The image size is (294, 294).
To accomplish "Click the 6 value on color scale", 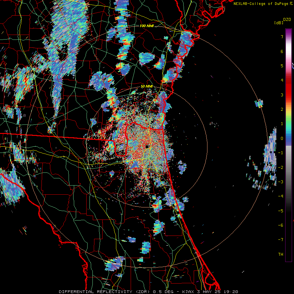I will [x=282, y=51].
